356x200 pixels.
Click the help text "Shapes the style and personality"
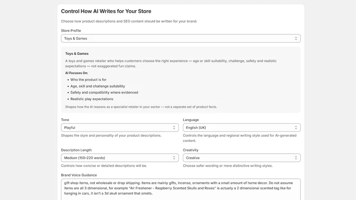tap(111, 136)
